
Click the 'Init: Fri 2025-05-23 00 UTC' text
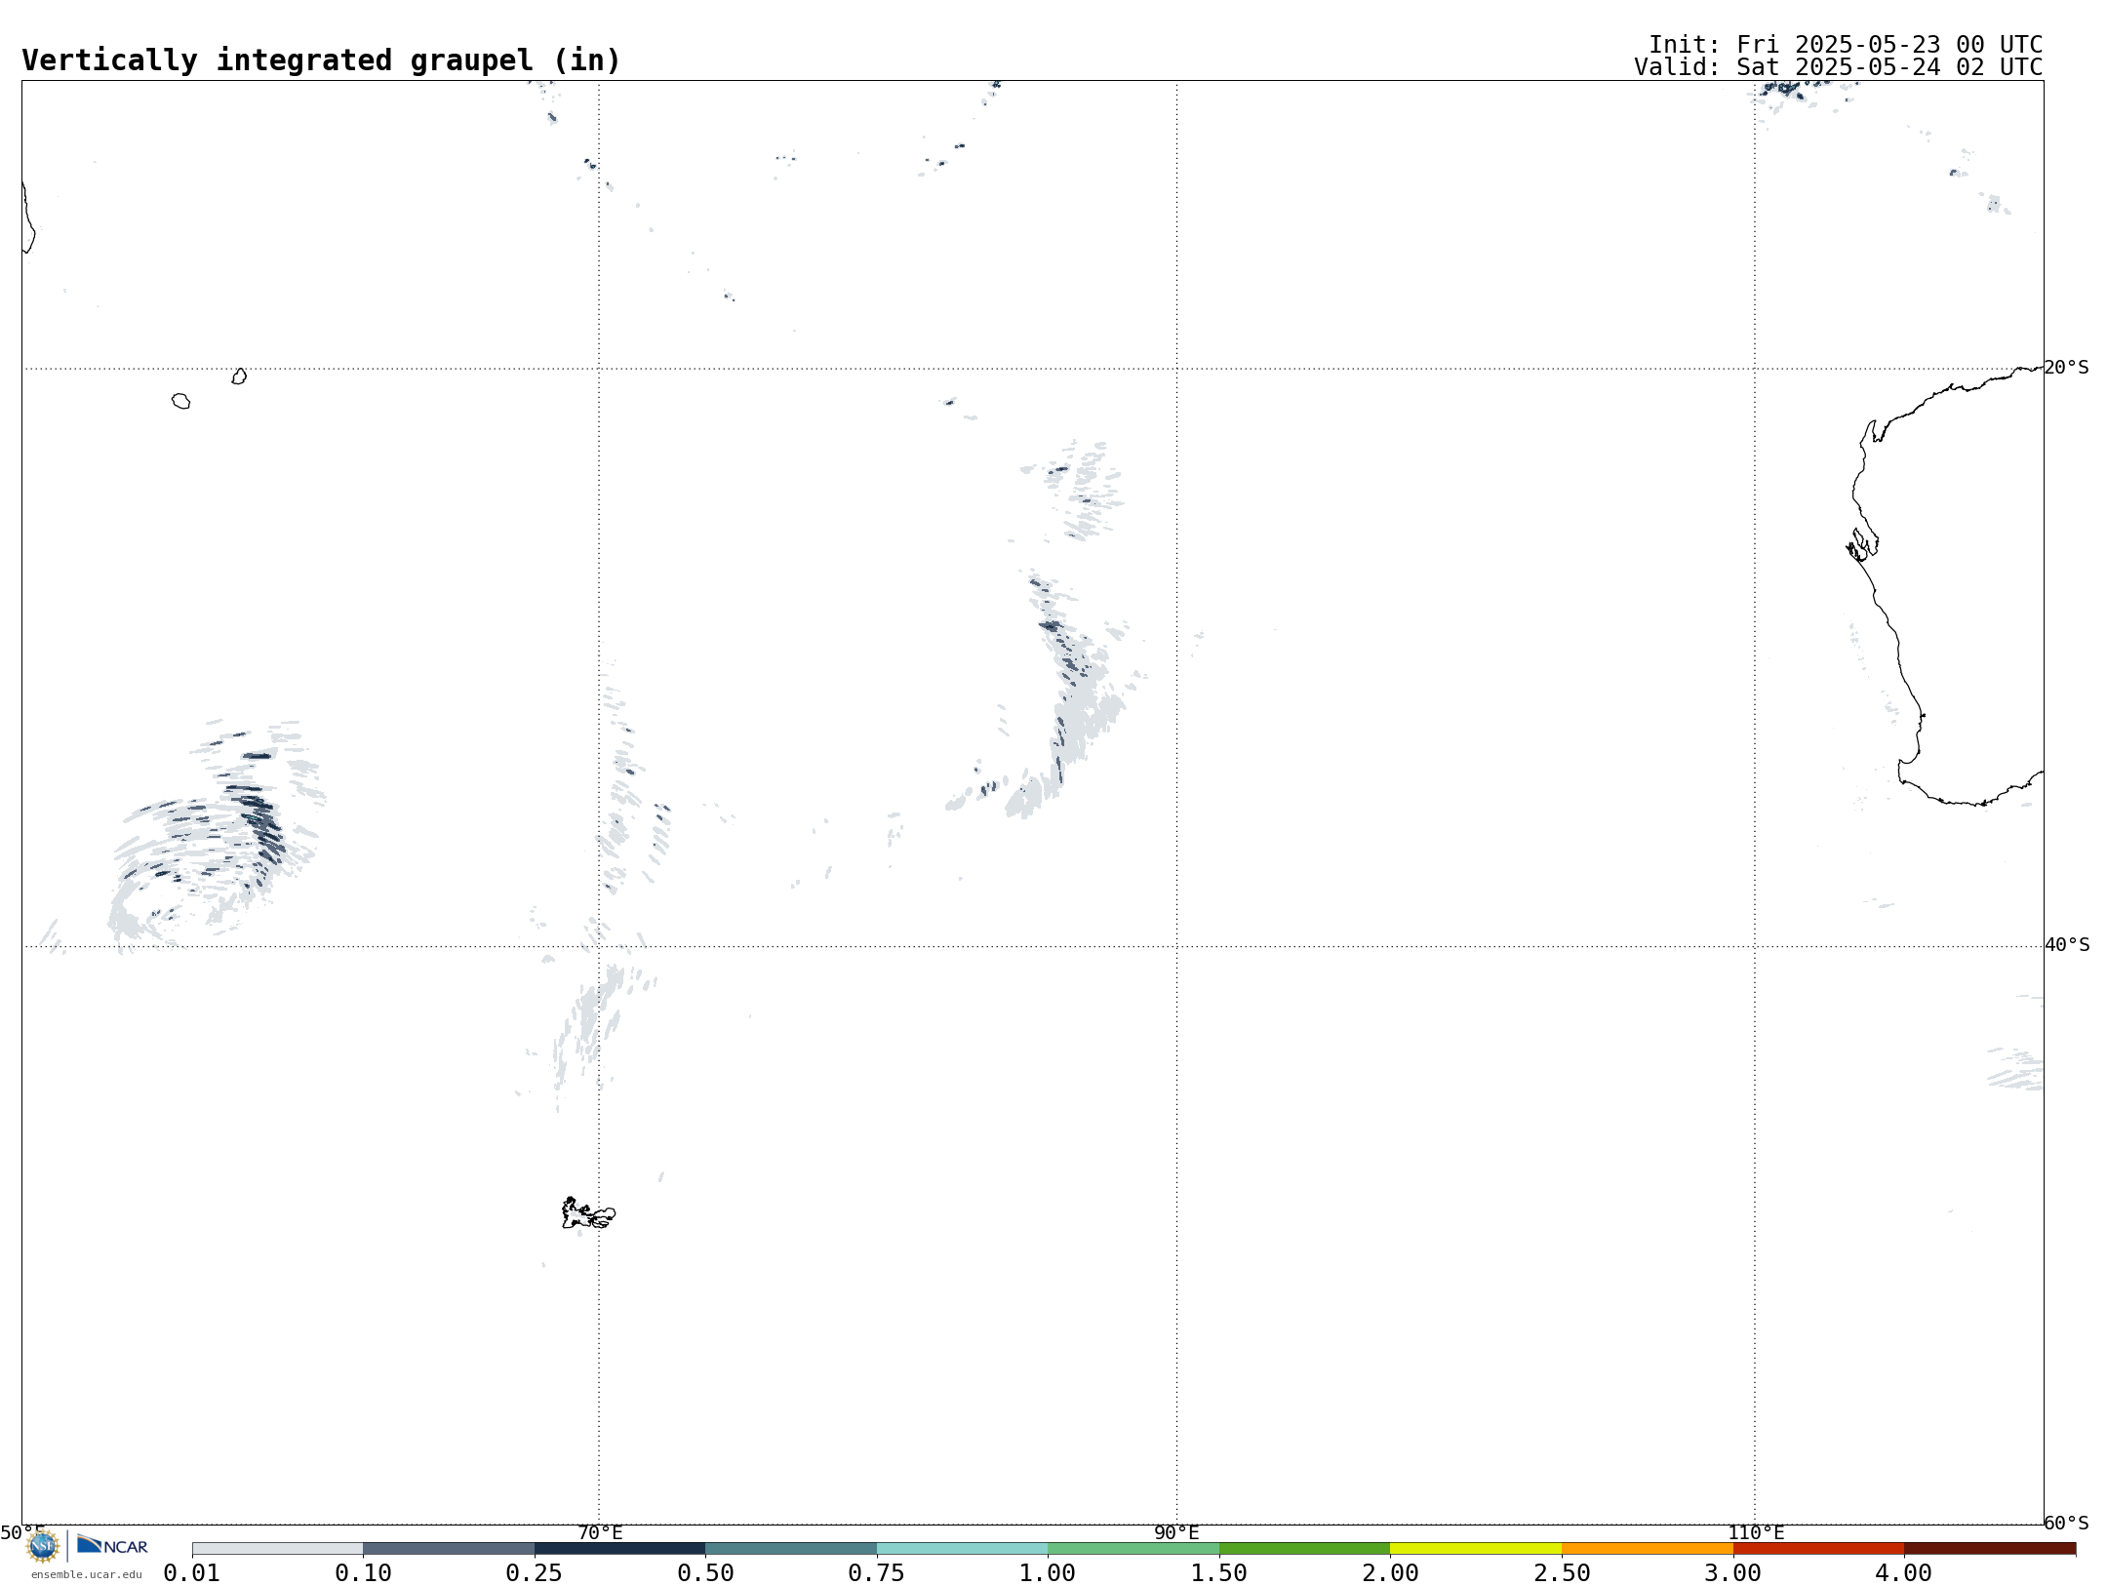pyautogui.click(x=1846, y=45)
